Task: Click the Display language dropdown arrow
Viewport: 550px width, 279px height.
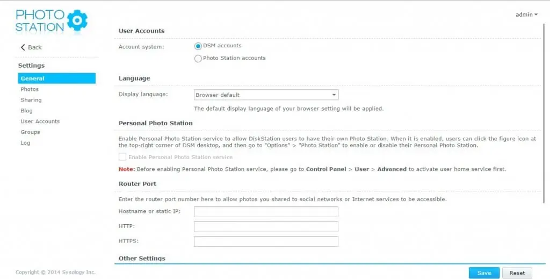Action: coord(334,95)
